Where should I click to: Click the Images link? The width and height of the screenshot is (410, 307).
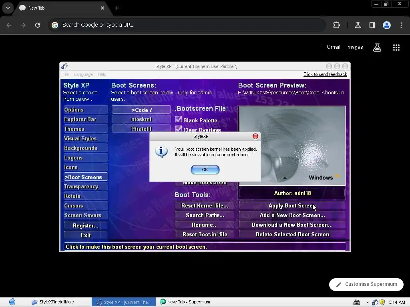click(x=355, y=47)
